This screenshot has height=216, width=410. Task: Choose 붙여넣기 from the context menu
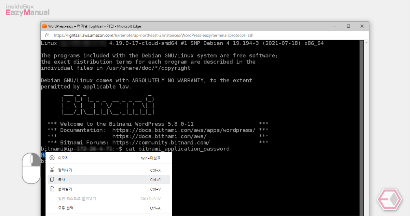(109, 189)
